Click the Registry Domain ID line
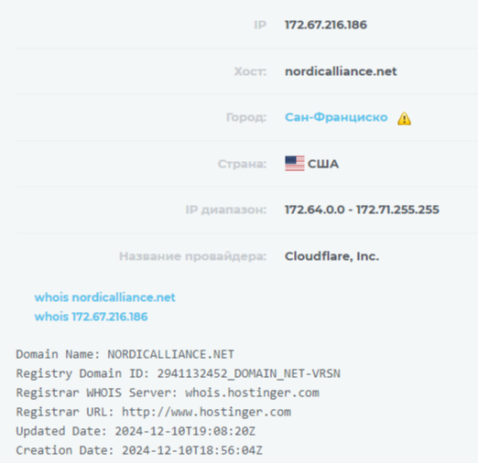This screenshot has height=463, width=478. [178, 373]
